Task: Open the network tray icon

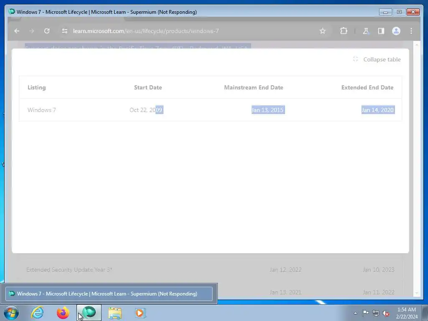Action: point(376,313)
